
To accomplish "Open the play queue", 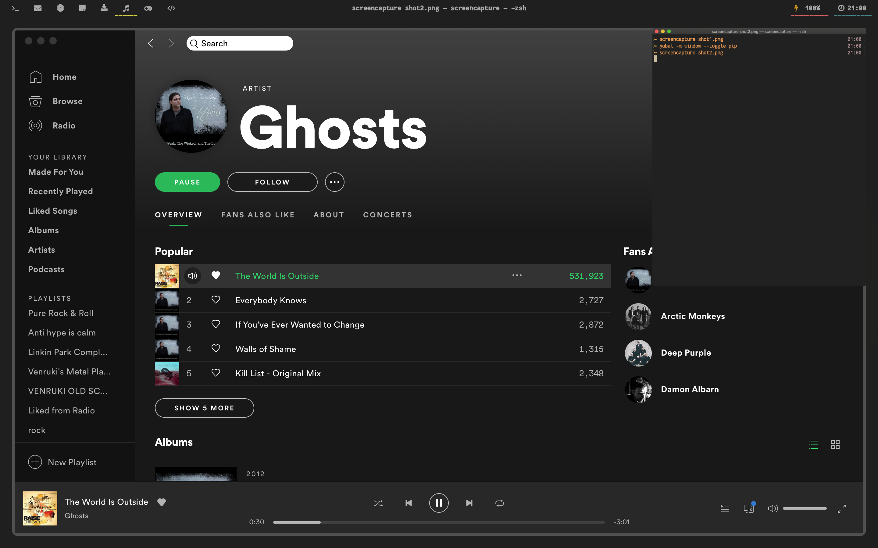I will [725, 508].
